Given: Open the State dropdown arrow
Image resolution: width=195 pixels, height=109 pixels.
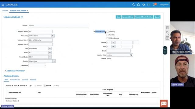Looking at the screenshot, I should coord(50,53).
